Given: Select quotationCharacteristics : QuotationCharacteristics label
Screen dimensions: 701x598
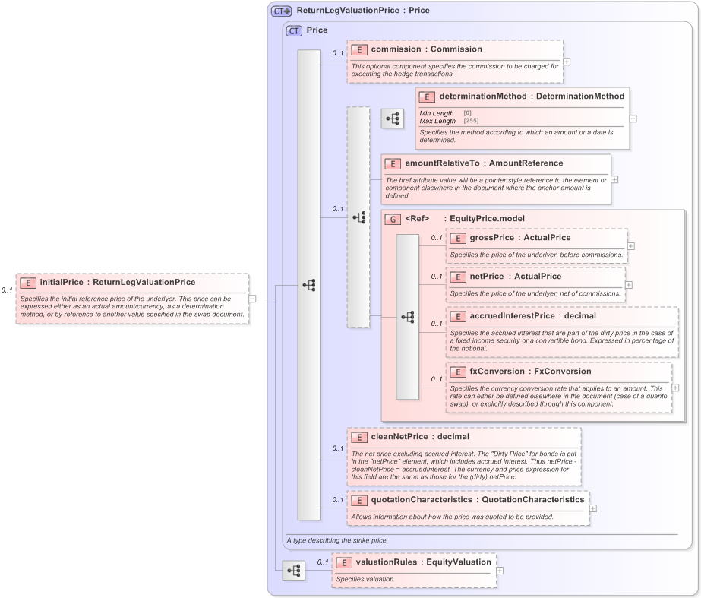Looking at the screenshot, I should coord(478,500).
